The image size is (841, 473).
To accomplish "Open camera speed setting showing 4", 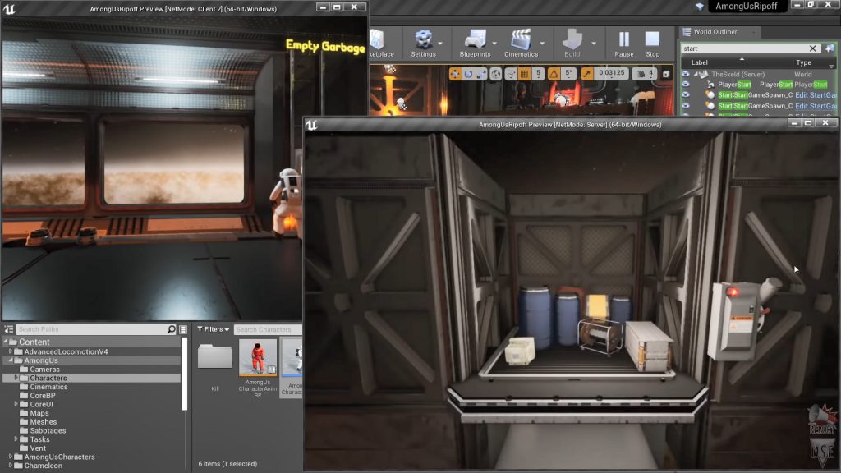I will pos(645,73).
